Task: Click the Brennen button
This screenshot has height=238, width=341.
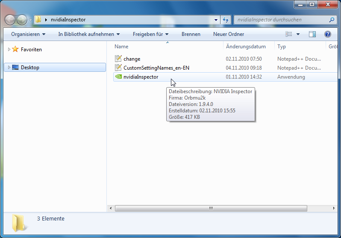Action: [x=191, y=34]
